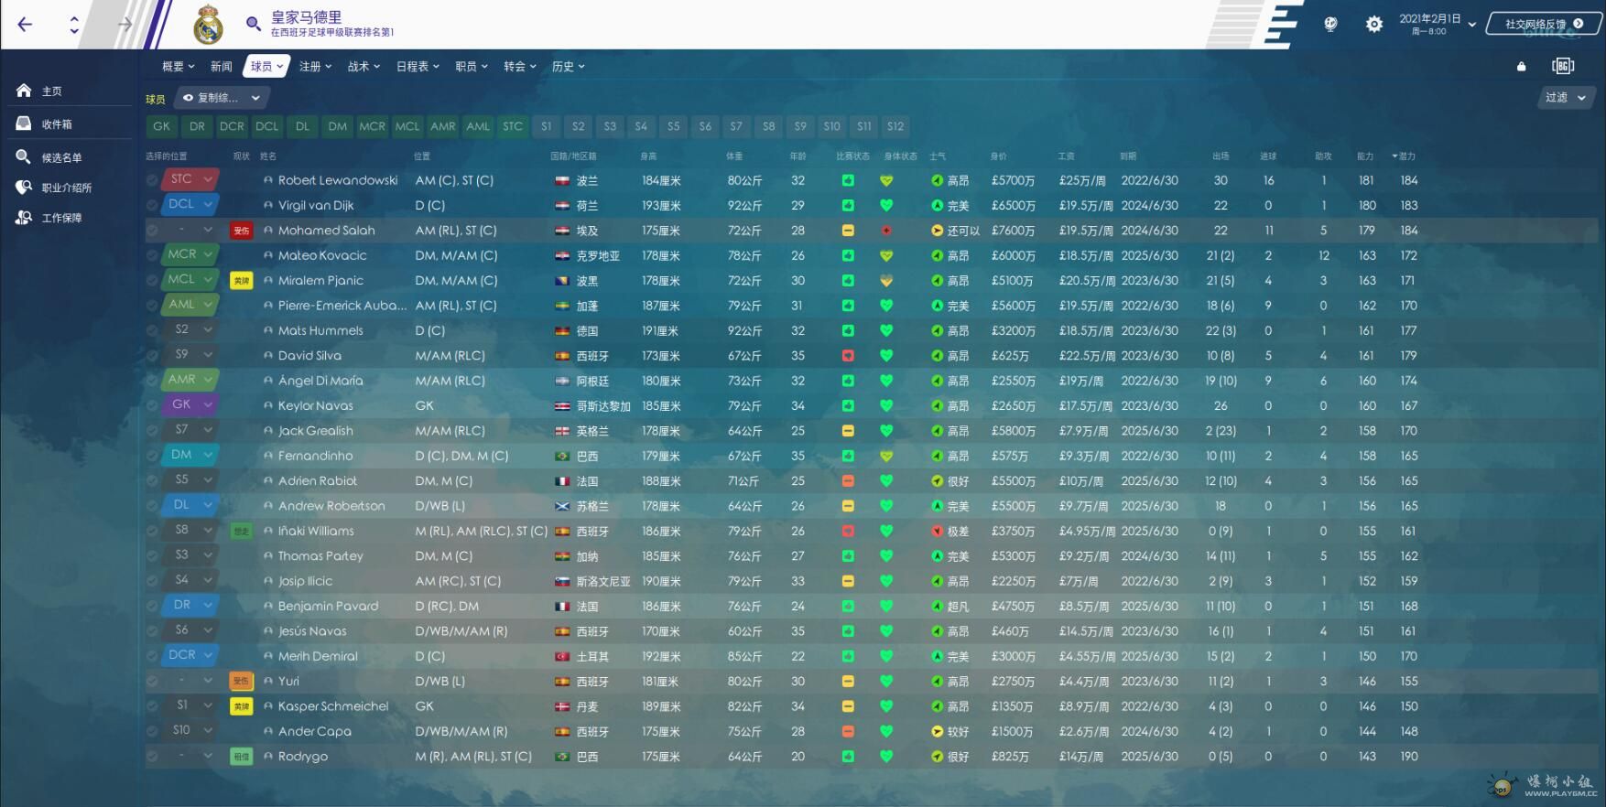Sort by the 身价 value column header
The width and height of the screenshot is (1606, 807).
999,156
